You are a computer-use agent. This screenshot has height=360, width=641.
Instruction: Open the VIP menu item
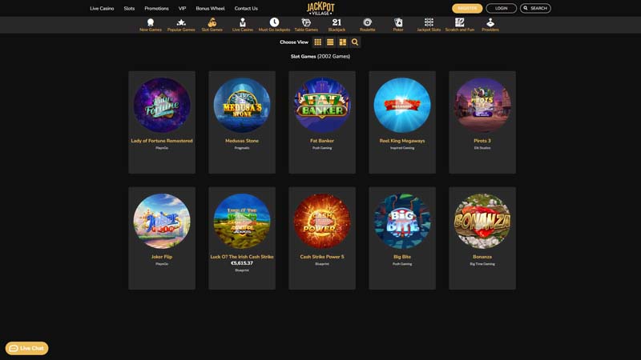pos(183,8)
